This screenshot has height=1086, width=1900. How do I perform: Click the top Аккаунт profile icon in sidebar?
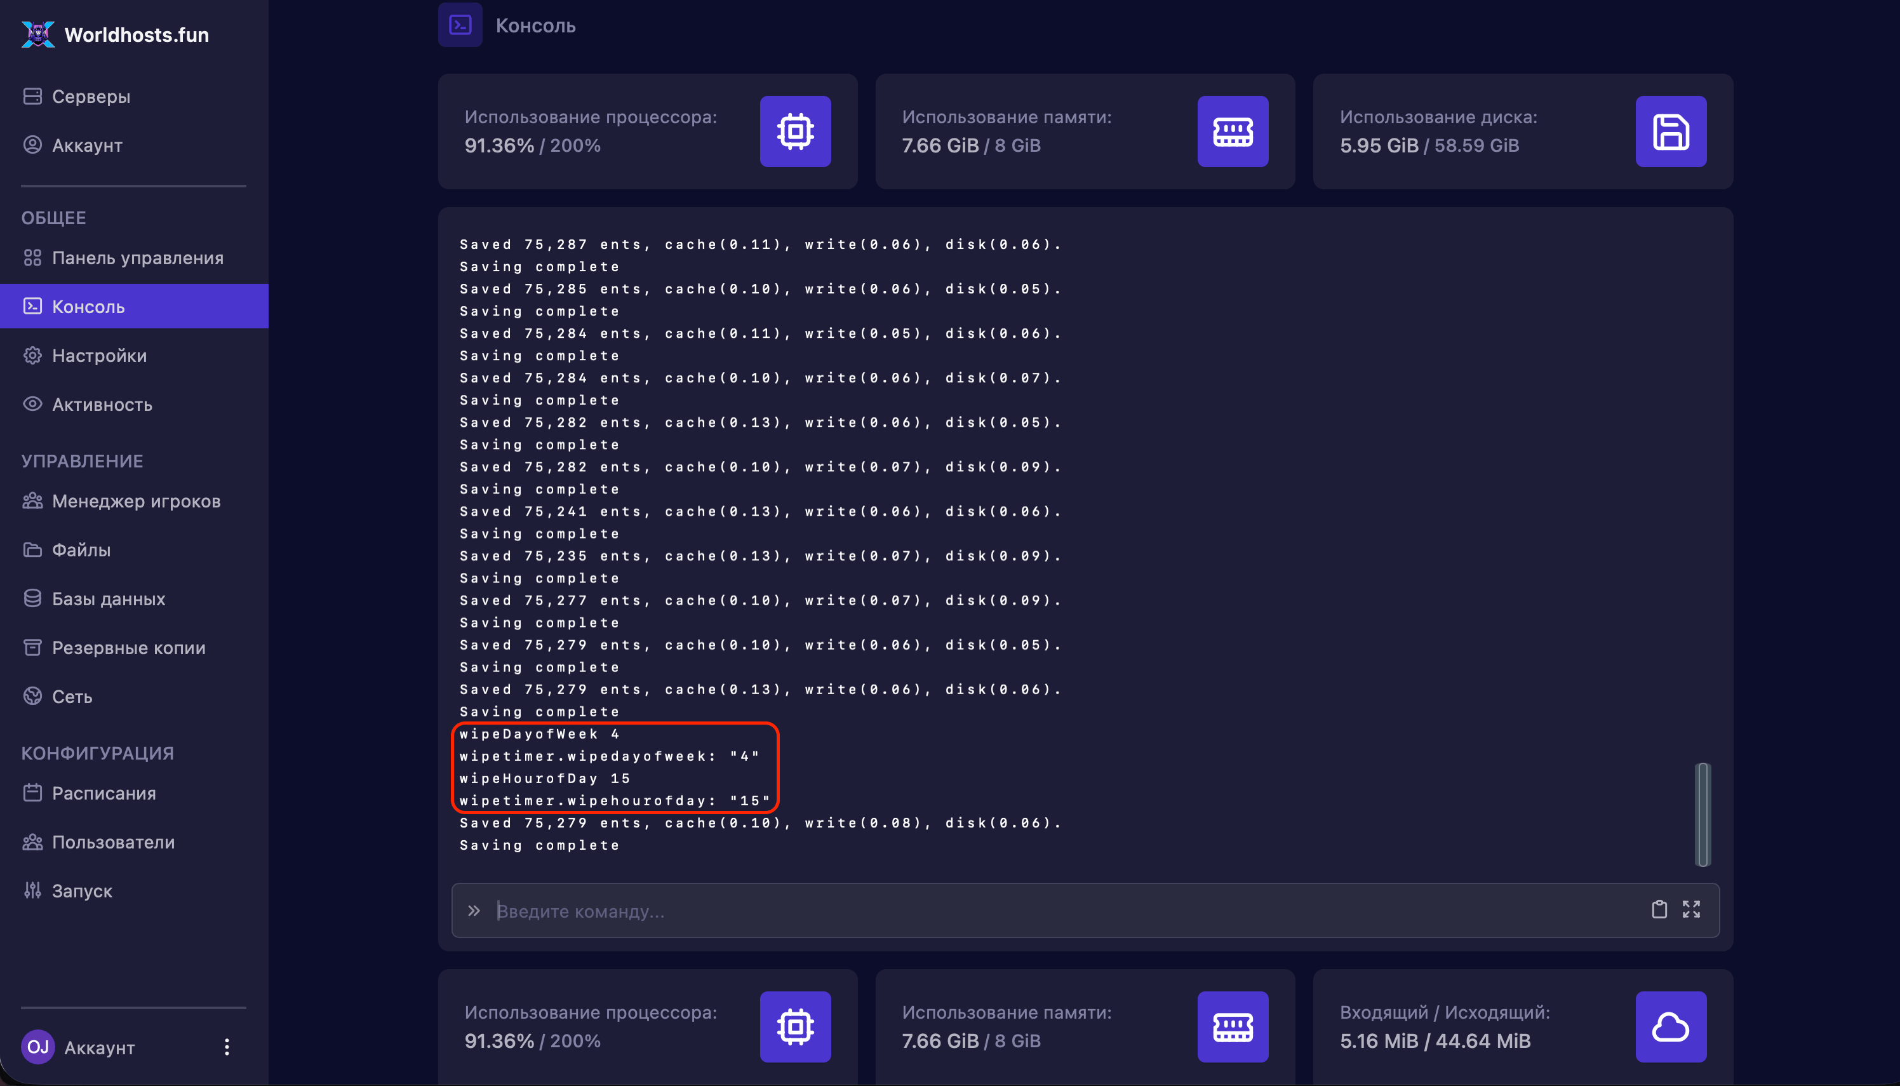[x=32, y=145]
